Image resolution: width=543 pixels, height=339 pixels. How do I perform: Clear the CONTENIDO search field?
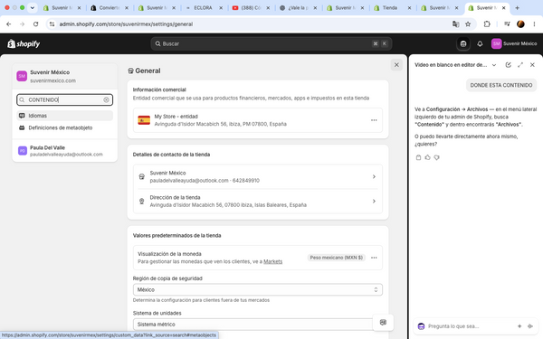point(106,100)
